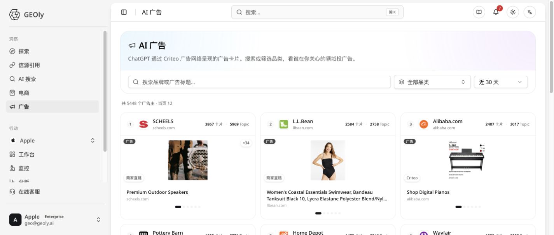Toggle the sidebar panel icon
The image size is (554, 235).
click(x=124, y=12)
